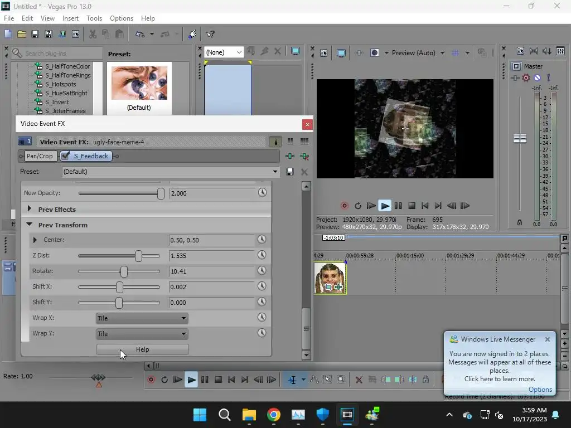Open the (None) dropdown in the trimmer panel
571x428 pixels.
(224, 52)
